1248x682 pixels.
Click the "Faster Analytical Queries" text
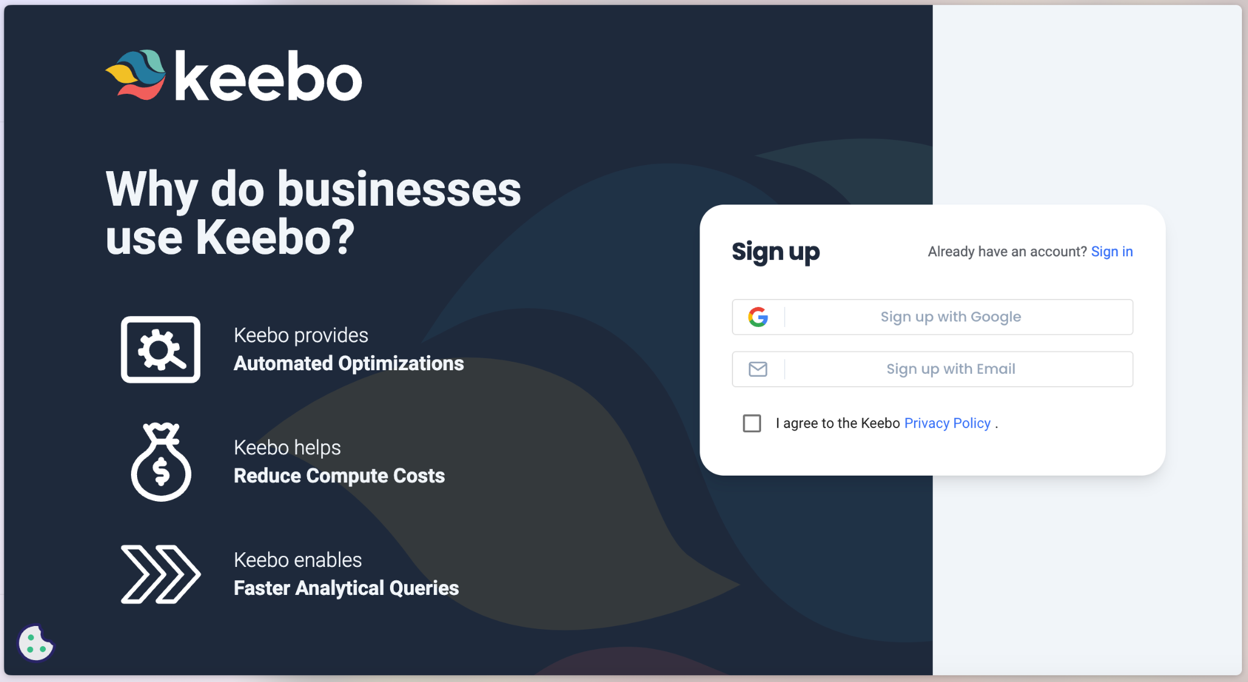click(x=346, y=588)
